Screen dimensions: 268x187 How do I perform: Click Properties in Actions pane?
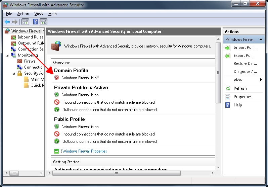pyautogui.click(x=242, y=97)
